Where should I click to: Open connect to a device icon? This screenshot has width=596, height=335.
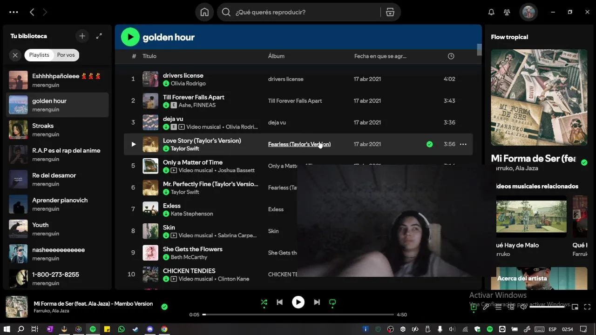511,307
